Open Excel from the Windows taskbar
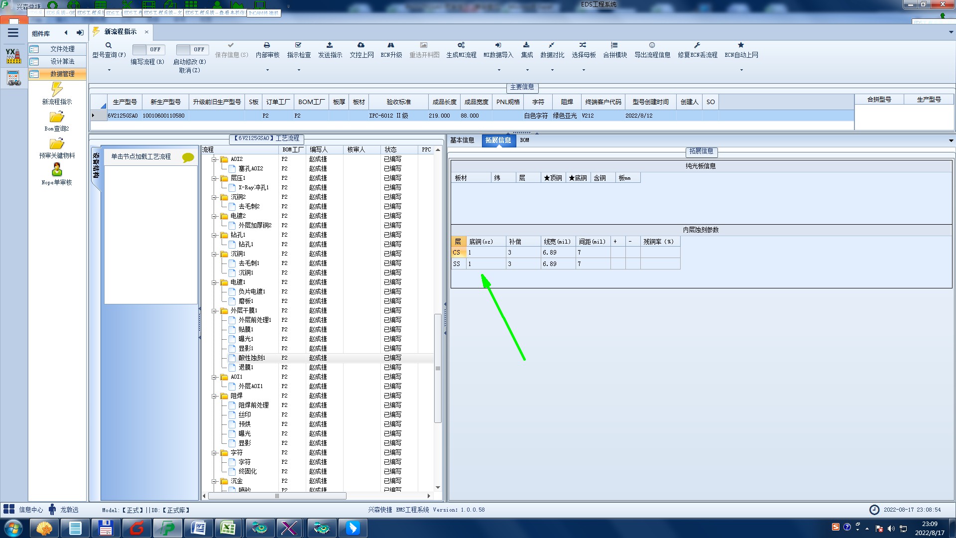The image size is (956, 538). click(229, 528)
